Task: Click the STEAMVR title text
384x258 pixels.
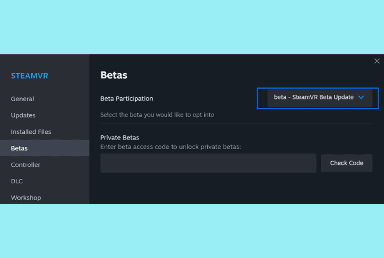Action: click(x=29, y=76)
